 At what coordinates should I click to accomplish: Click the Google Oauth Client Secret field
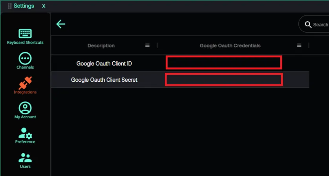pos(223,79)
